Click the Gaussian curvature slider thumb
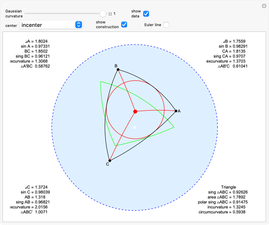 103,14
